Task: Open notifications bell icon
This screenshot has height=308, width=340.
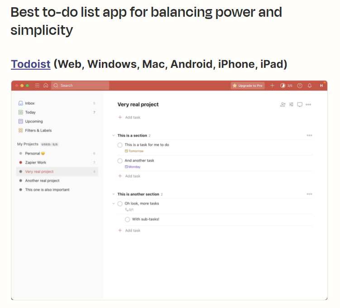Action: 310,85
